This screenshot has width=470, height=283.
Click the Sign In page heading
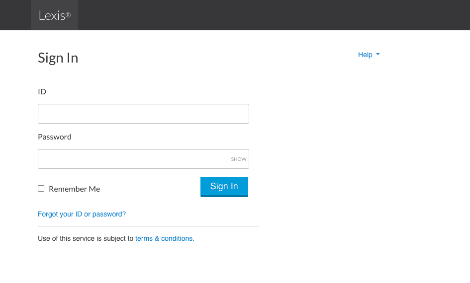click(58, 58)
